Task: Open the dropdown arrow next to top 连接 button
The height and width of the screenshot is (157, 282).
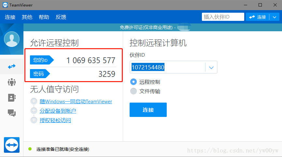Action: tap(275, 17)
